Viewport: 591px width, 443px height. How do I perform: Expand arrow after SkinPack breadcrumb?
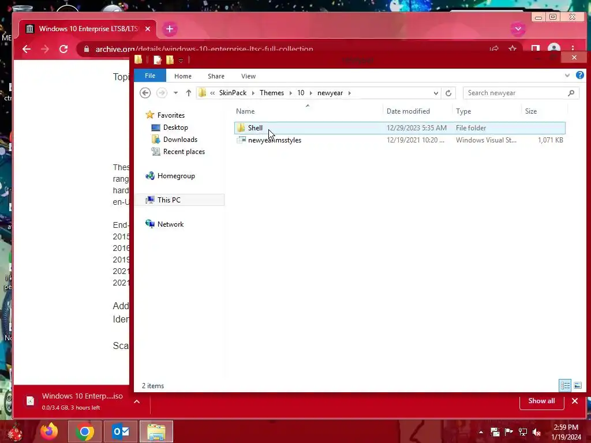pos(253,93)
